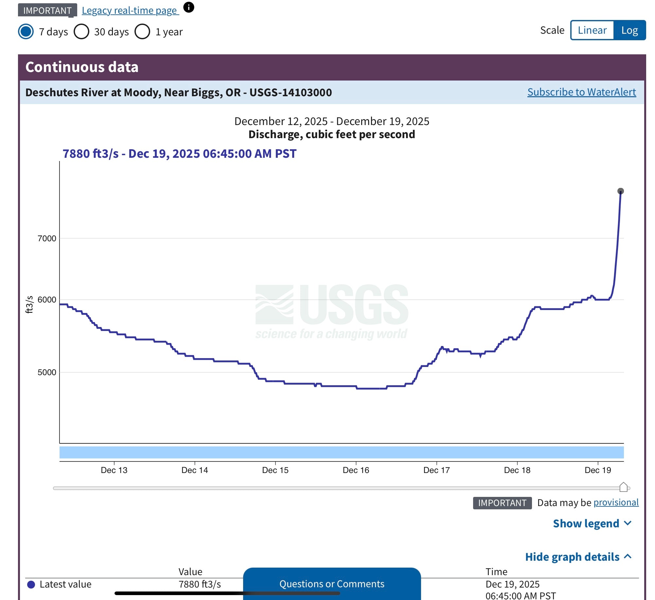Click the slider house-shaped handle
The height and width of the screenshot is (600, 655).
(623, 487)
